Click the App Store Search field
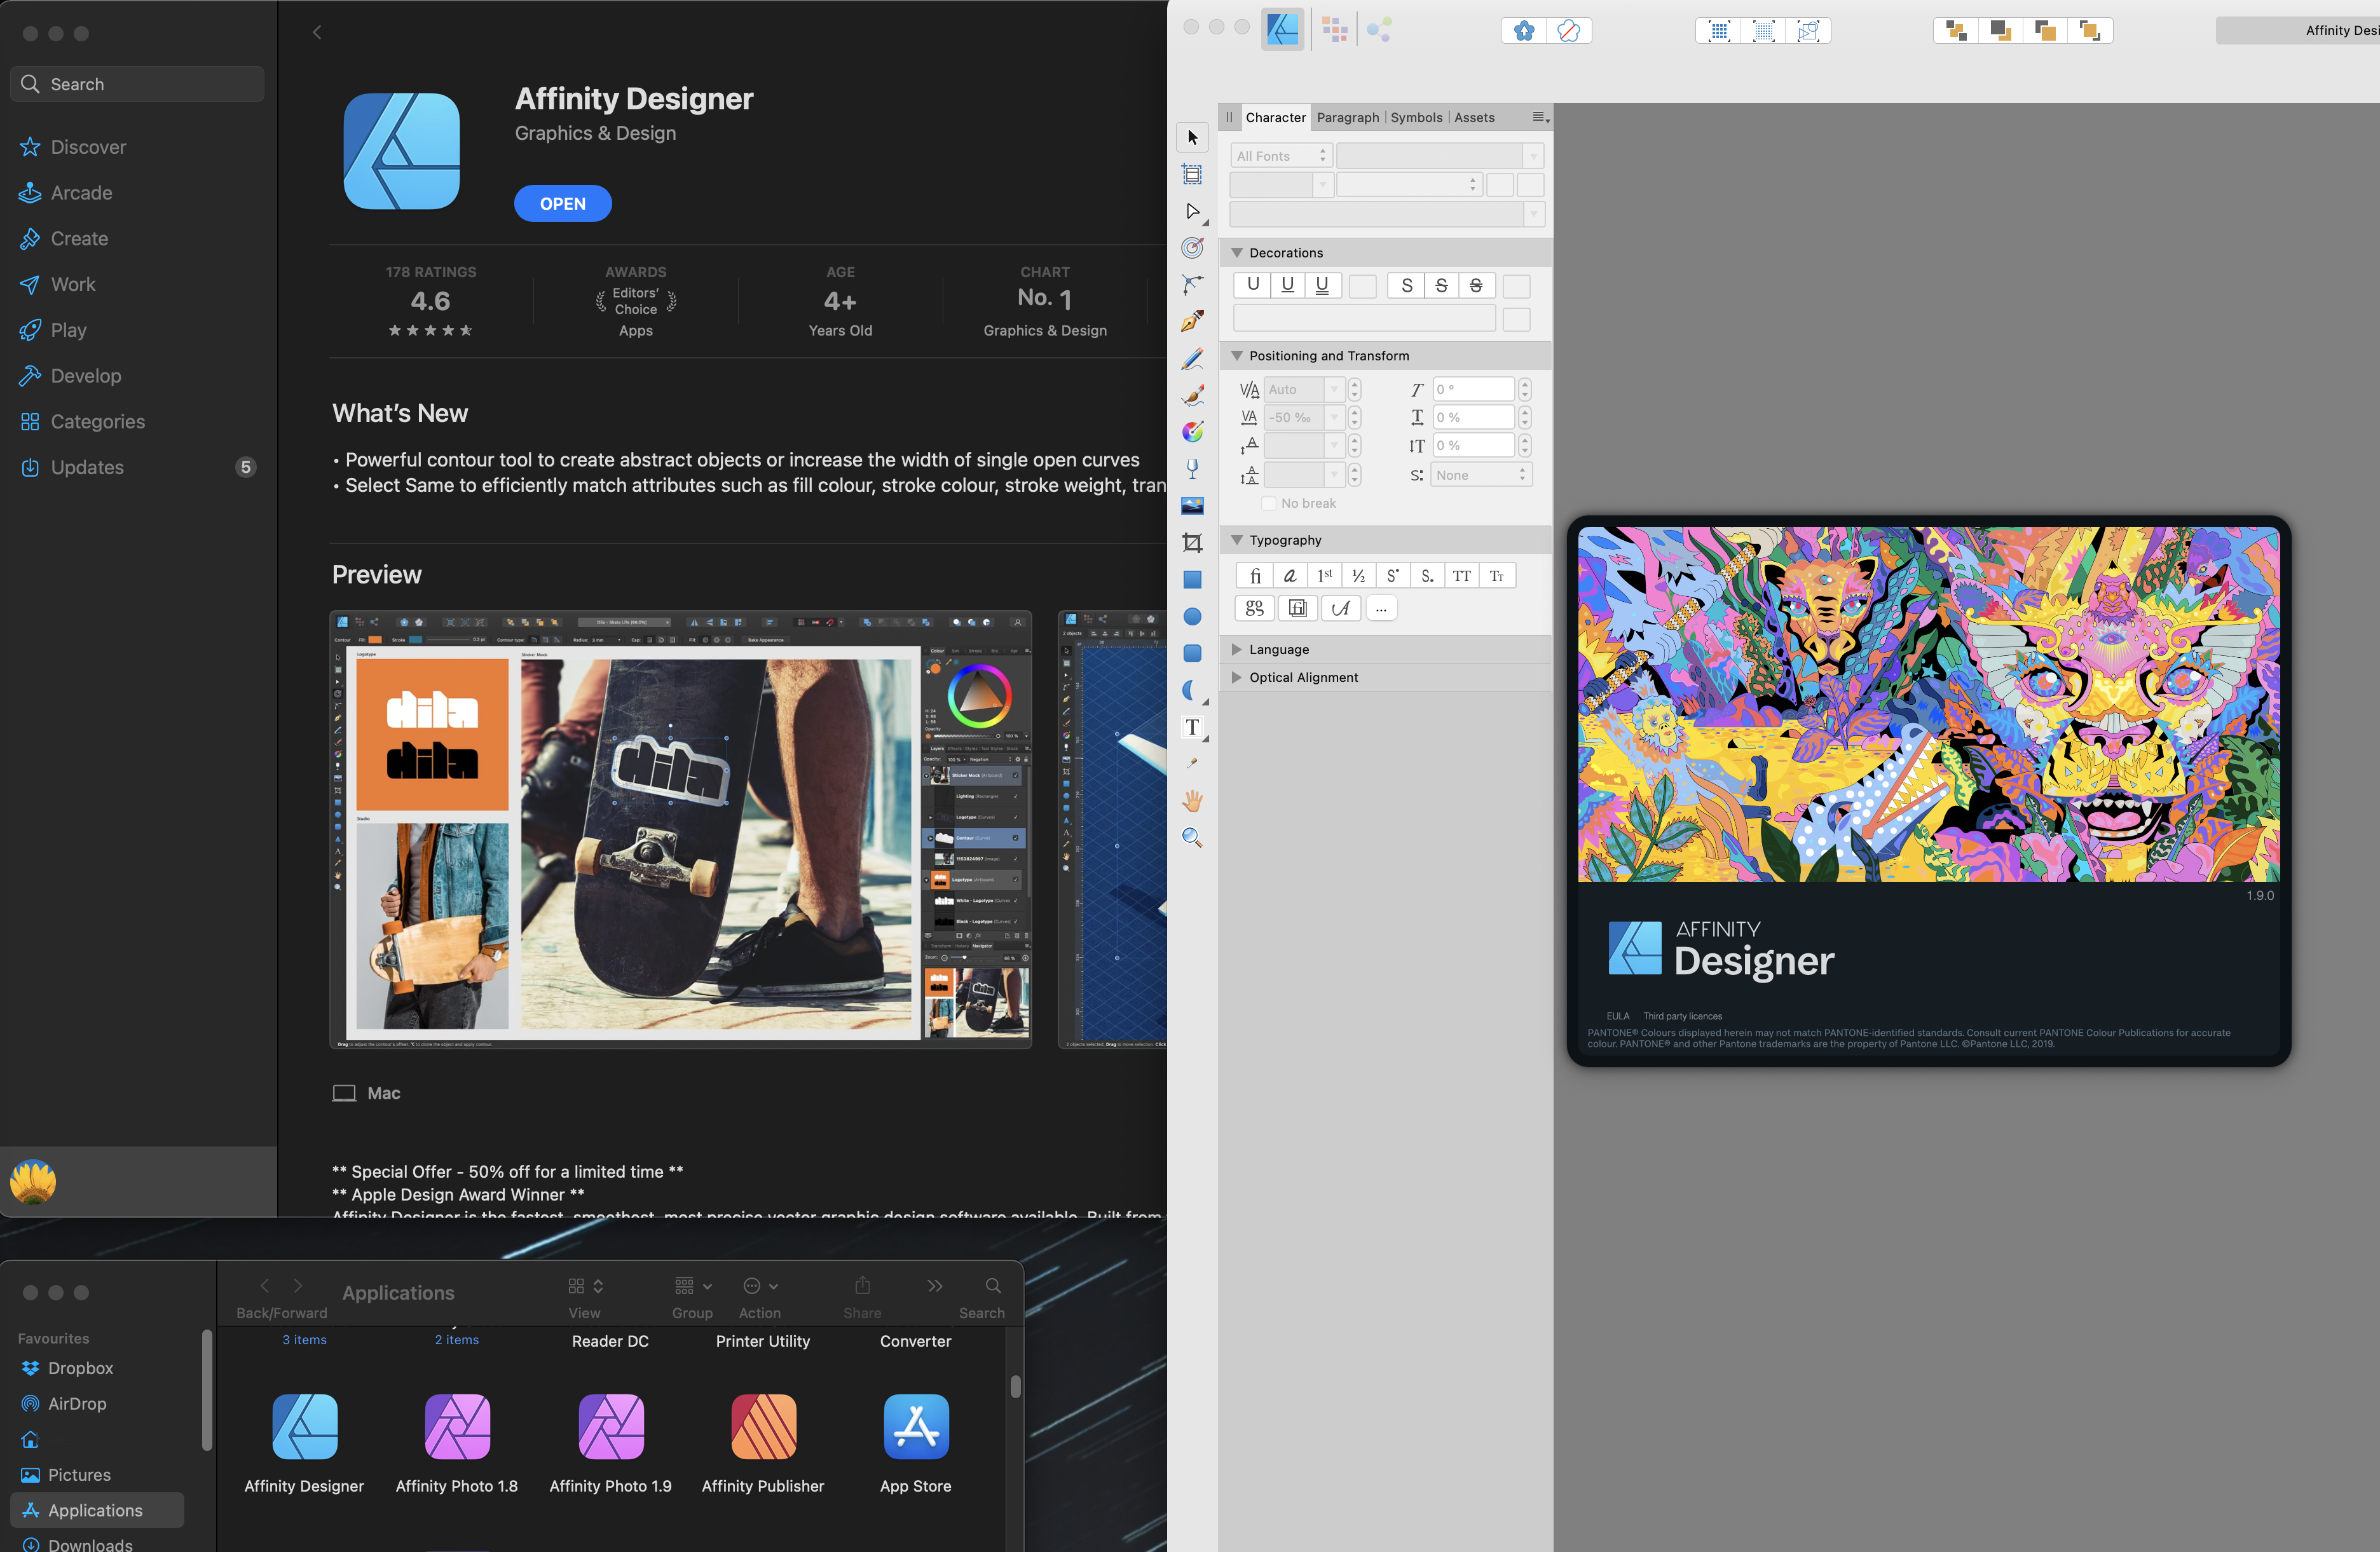2380x1552 pixels. pyautogui.click(x=137, y=84)
